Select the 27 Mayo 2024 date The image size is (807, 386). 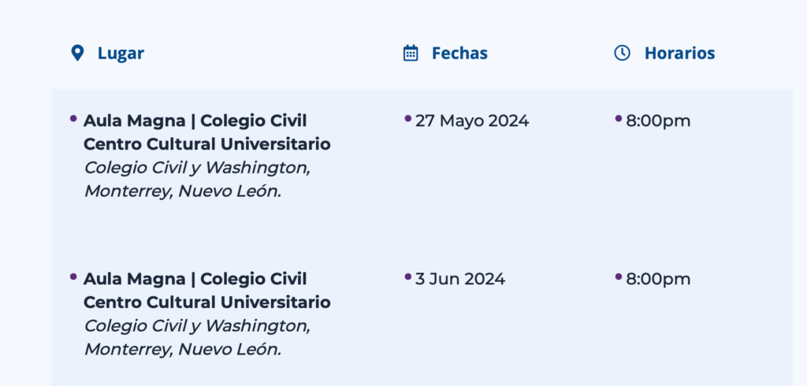472,121
